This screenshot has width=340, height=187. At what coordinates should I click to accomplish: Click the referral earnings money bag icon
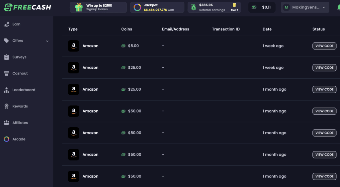(x=193, y=7)
